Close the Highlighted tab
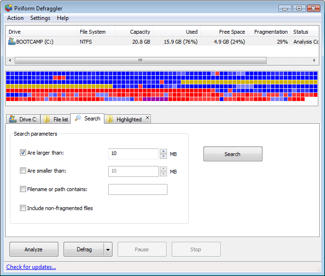325x276 pixels. (x=148, y=118)
